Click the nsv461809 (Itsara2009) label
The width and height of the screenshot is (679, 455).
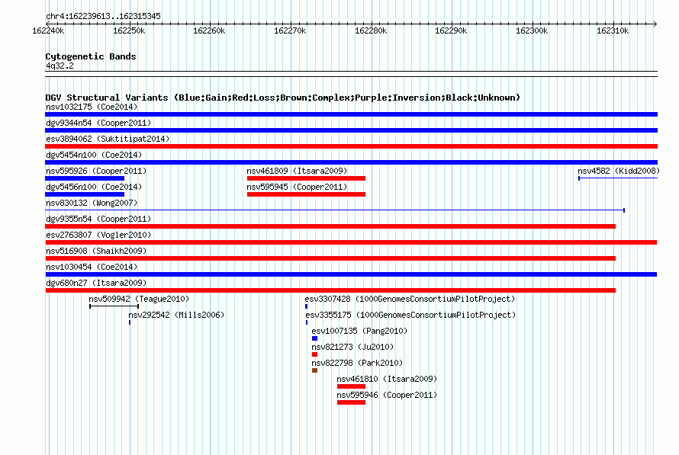pos(297,171)
